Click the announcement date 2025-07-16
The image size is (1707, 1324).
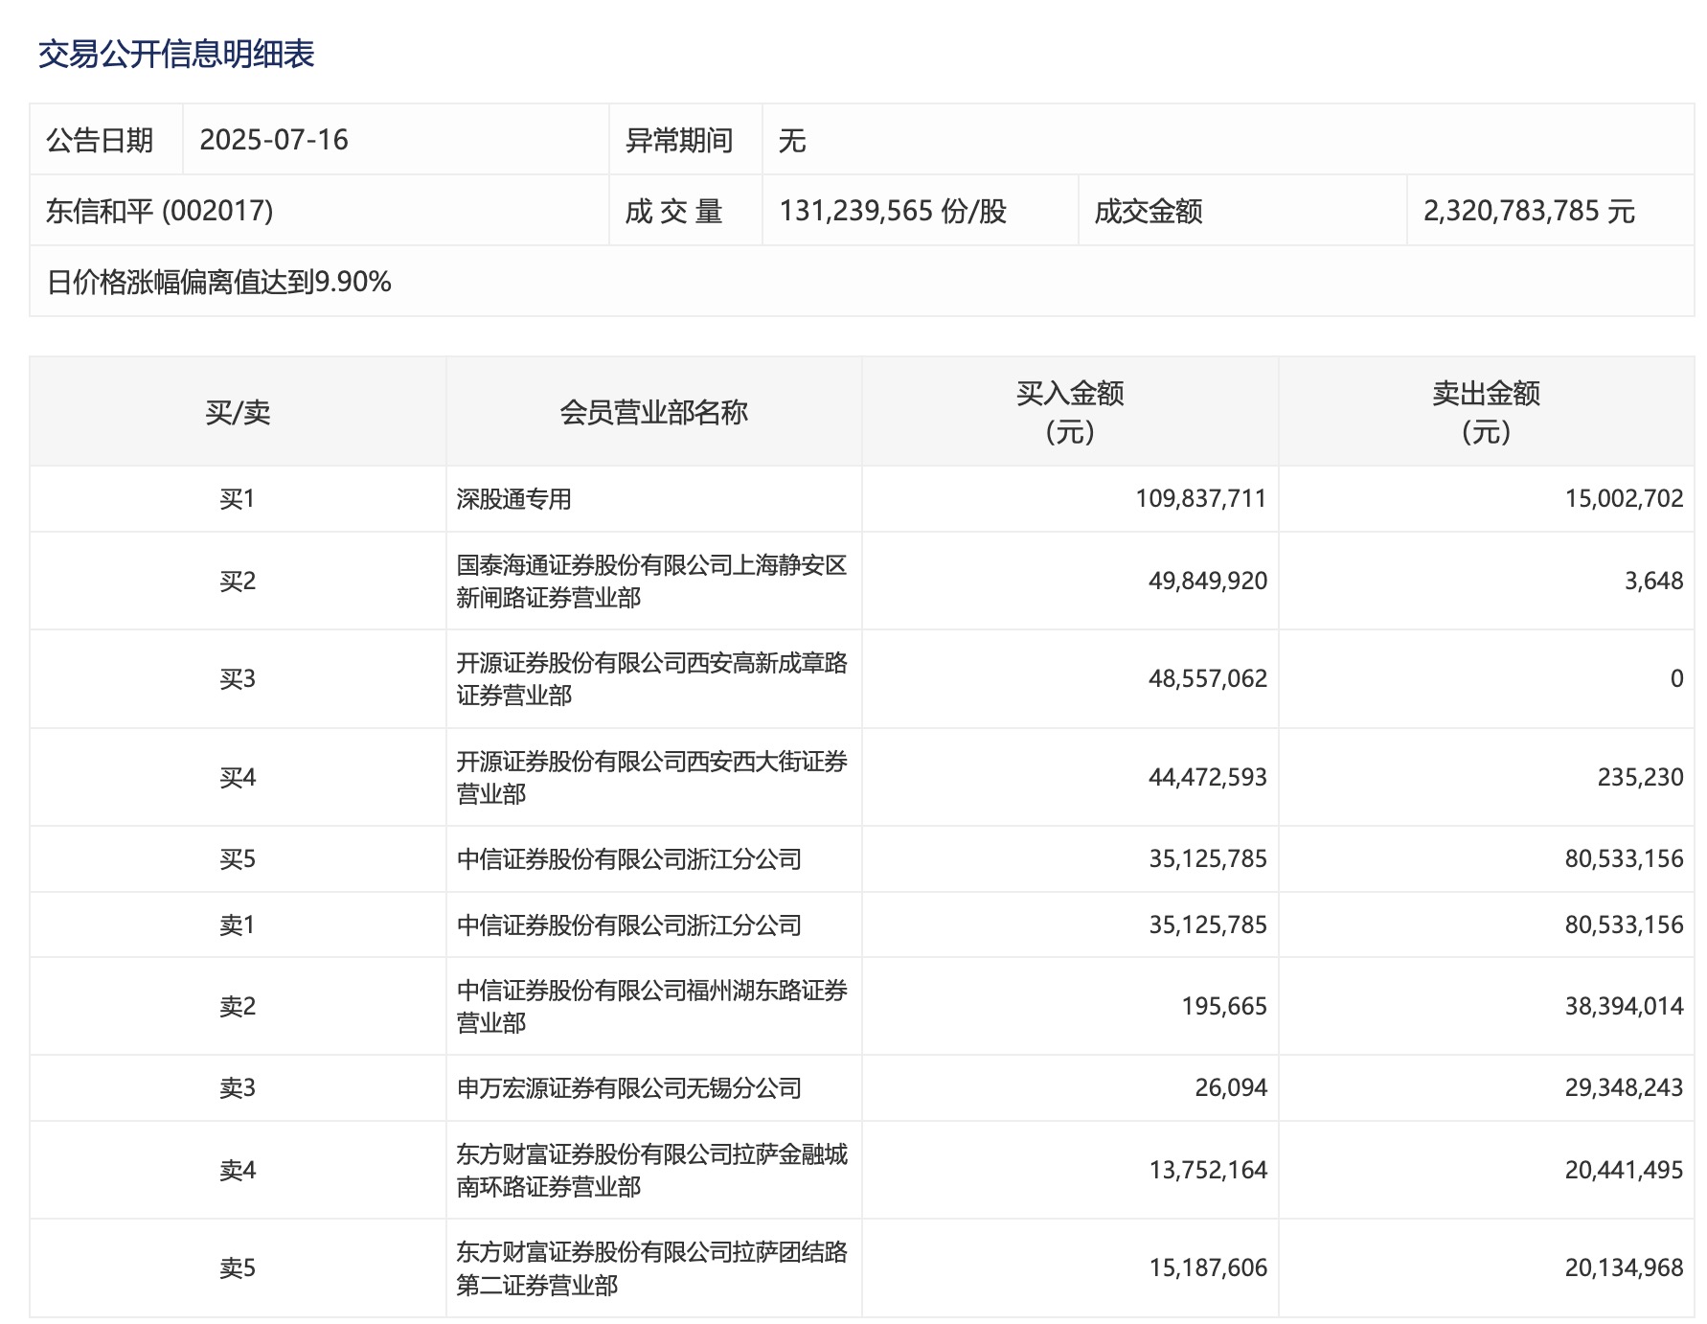point(274,141)
